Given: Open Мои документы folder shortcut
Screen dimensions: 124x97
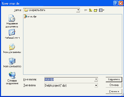Looking at the screenshot, I should click(12, 48).
